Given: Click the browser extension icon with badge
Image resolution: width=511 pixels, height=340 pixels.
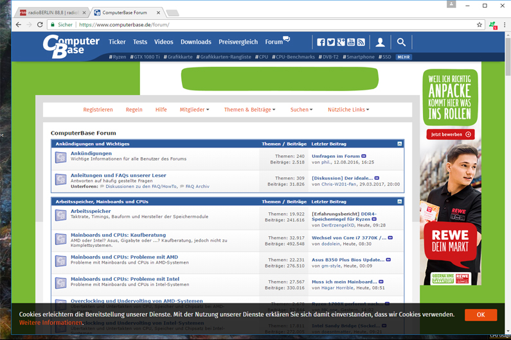Looking at the screenshot, I should click(493, 25).
